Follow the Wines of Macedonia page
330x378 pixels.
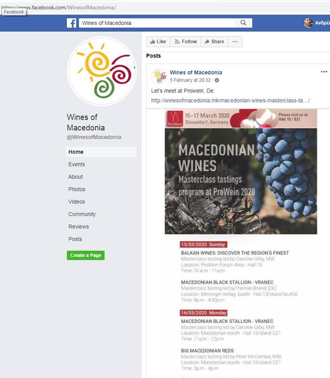[186, 42]
